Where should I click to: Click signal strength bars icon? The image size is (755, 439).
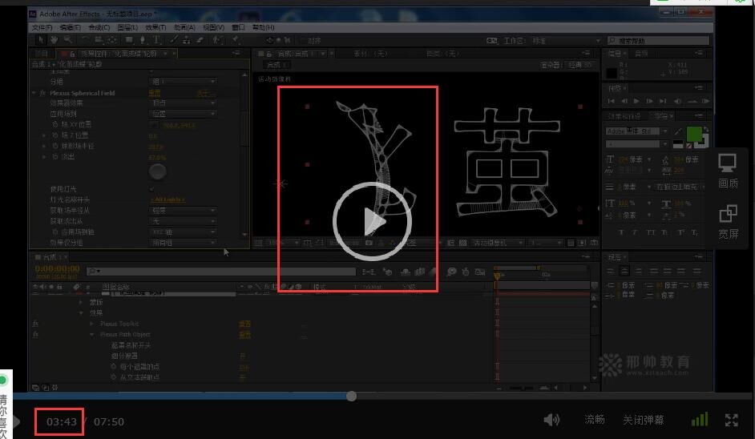[x=699, y=420]
